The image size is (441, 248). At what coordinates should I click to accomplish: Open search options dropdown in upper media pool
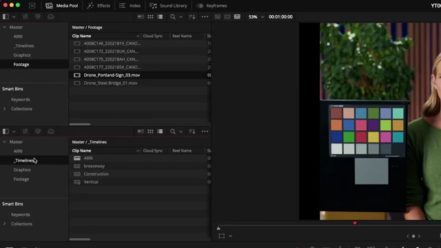[181, 17]
